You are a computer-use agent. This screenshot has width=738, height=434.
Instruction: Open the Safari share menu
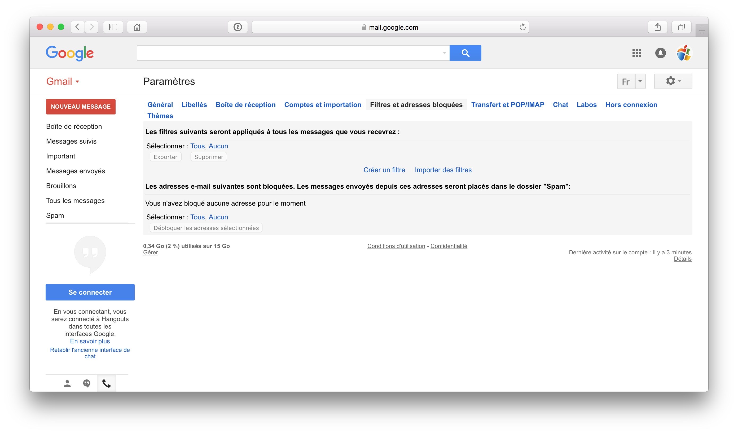tap(657, 27)
